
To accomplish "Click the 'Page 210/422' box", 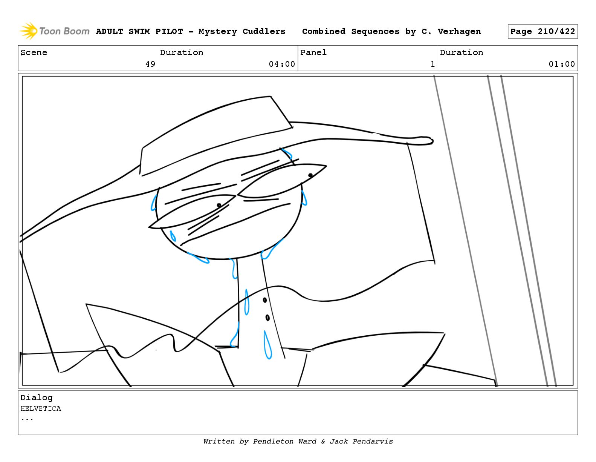I will coord(543,31).
